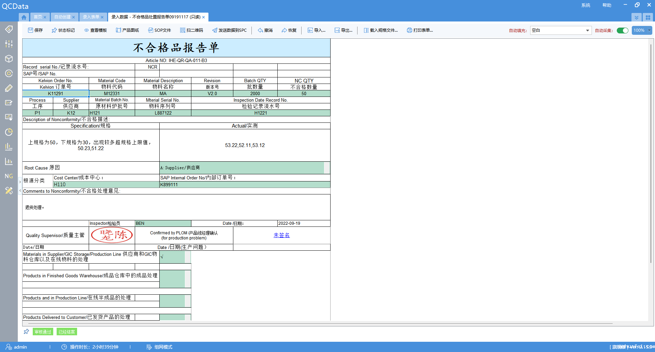This screenshot has width=655, height=352.
Task: Open the NG item in left sidebar
Action: coord(9,176)
